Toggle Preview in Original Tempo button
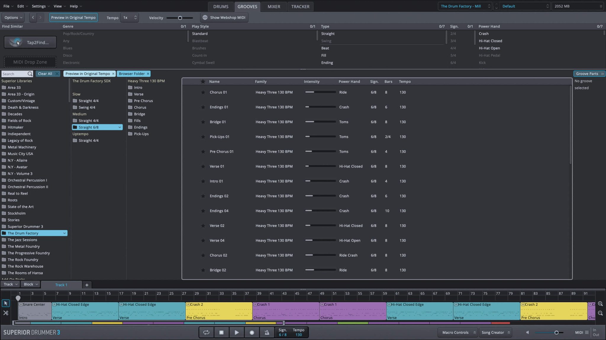Image resolution: width=606 pixels, height=340 pixels. 73,18
